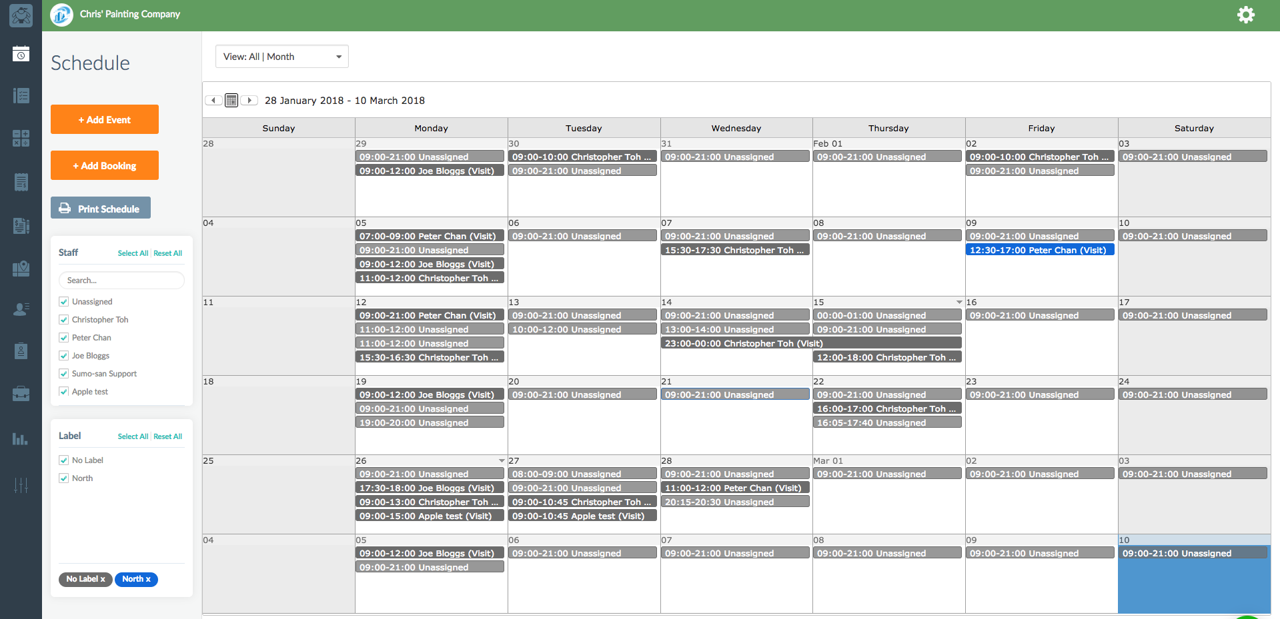Open the contacts person sidebar icon
Image resolution: width=1280 pixels, height=619 pixels.
pos(21,309)
